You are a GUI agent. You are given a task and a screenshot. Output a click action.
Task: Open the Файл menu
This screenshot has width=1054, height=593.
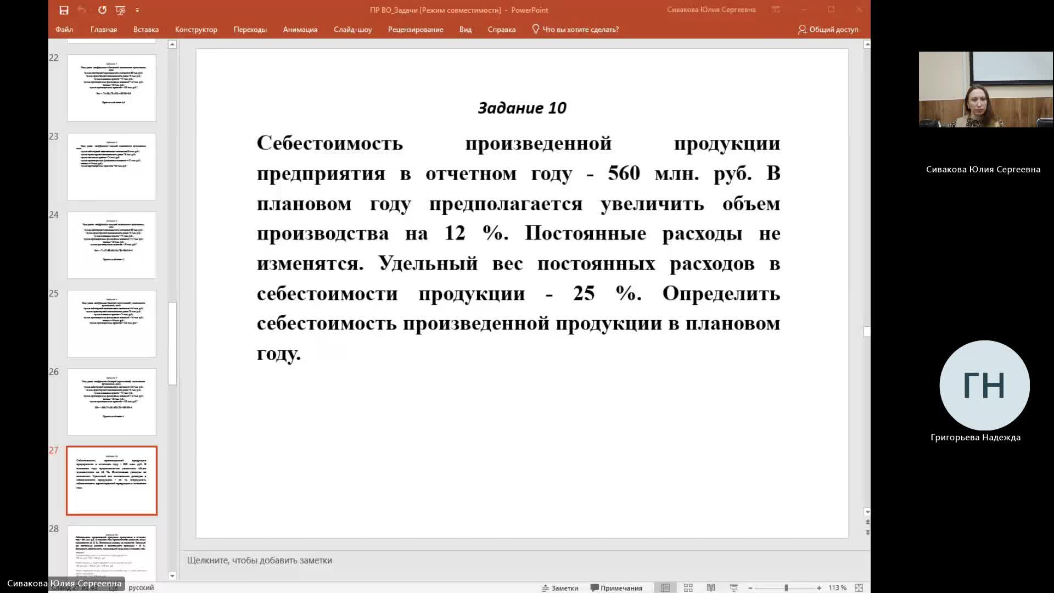pos(64,30)
